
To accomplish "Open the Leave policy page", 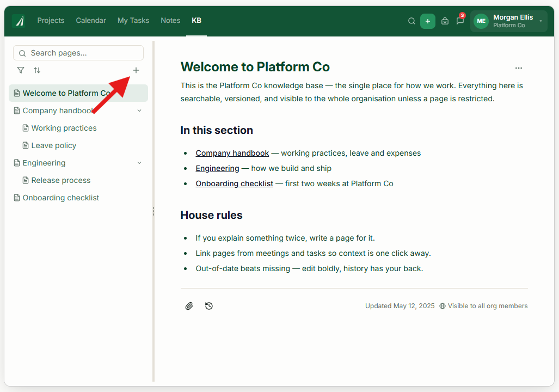I will point(78,145).
